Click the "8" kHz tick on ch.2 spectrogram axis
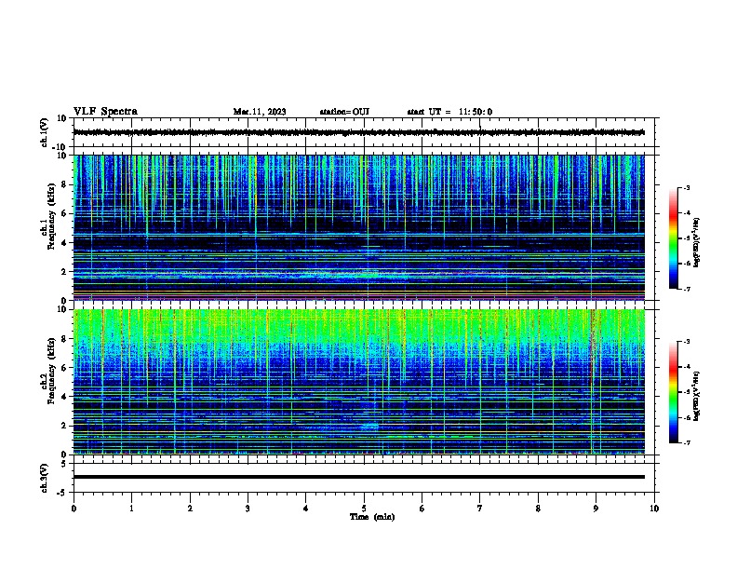 64,339
